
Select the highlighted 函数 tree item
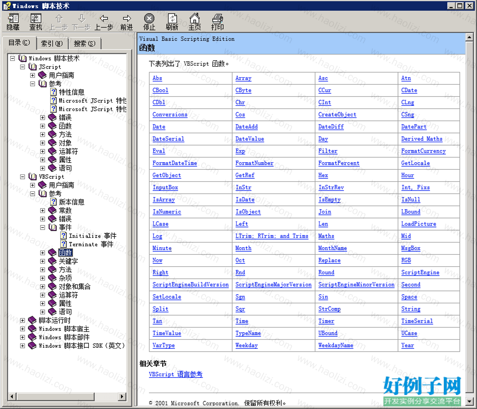pyautogui.click(x=65, y=253)
